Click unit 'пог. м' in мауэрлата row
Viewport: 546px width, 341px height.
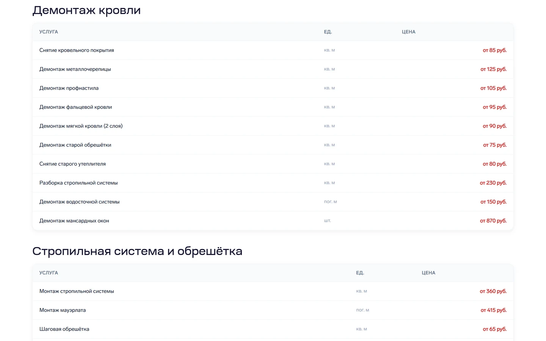362,310
